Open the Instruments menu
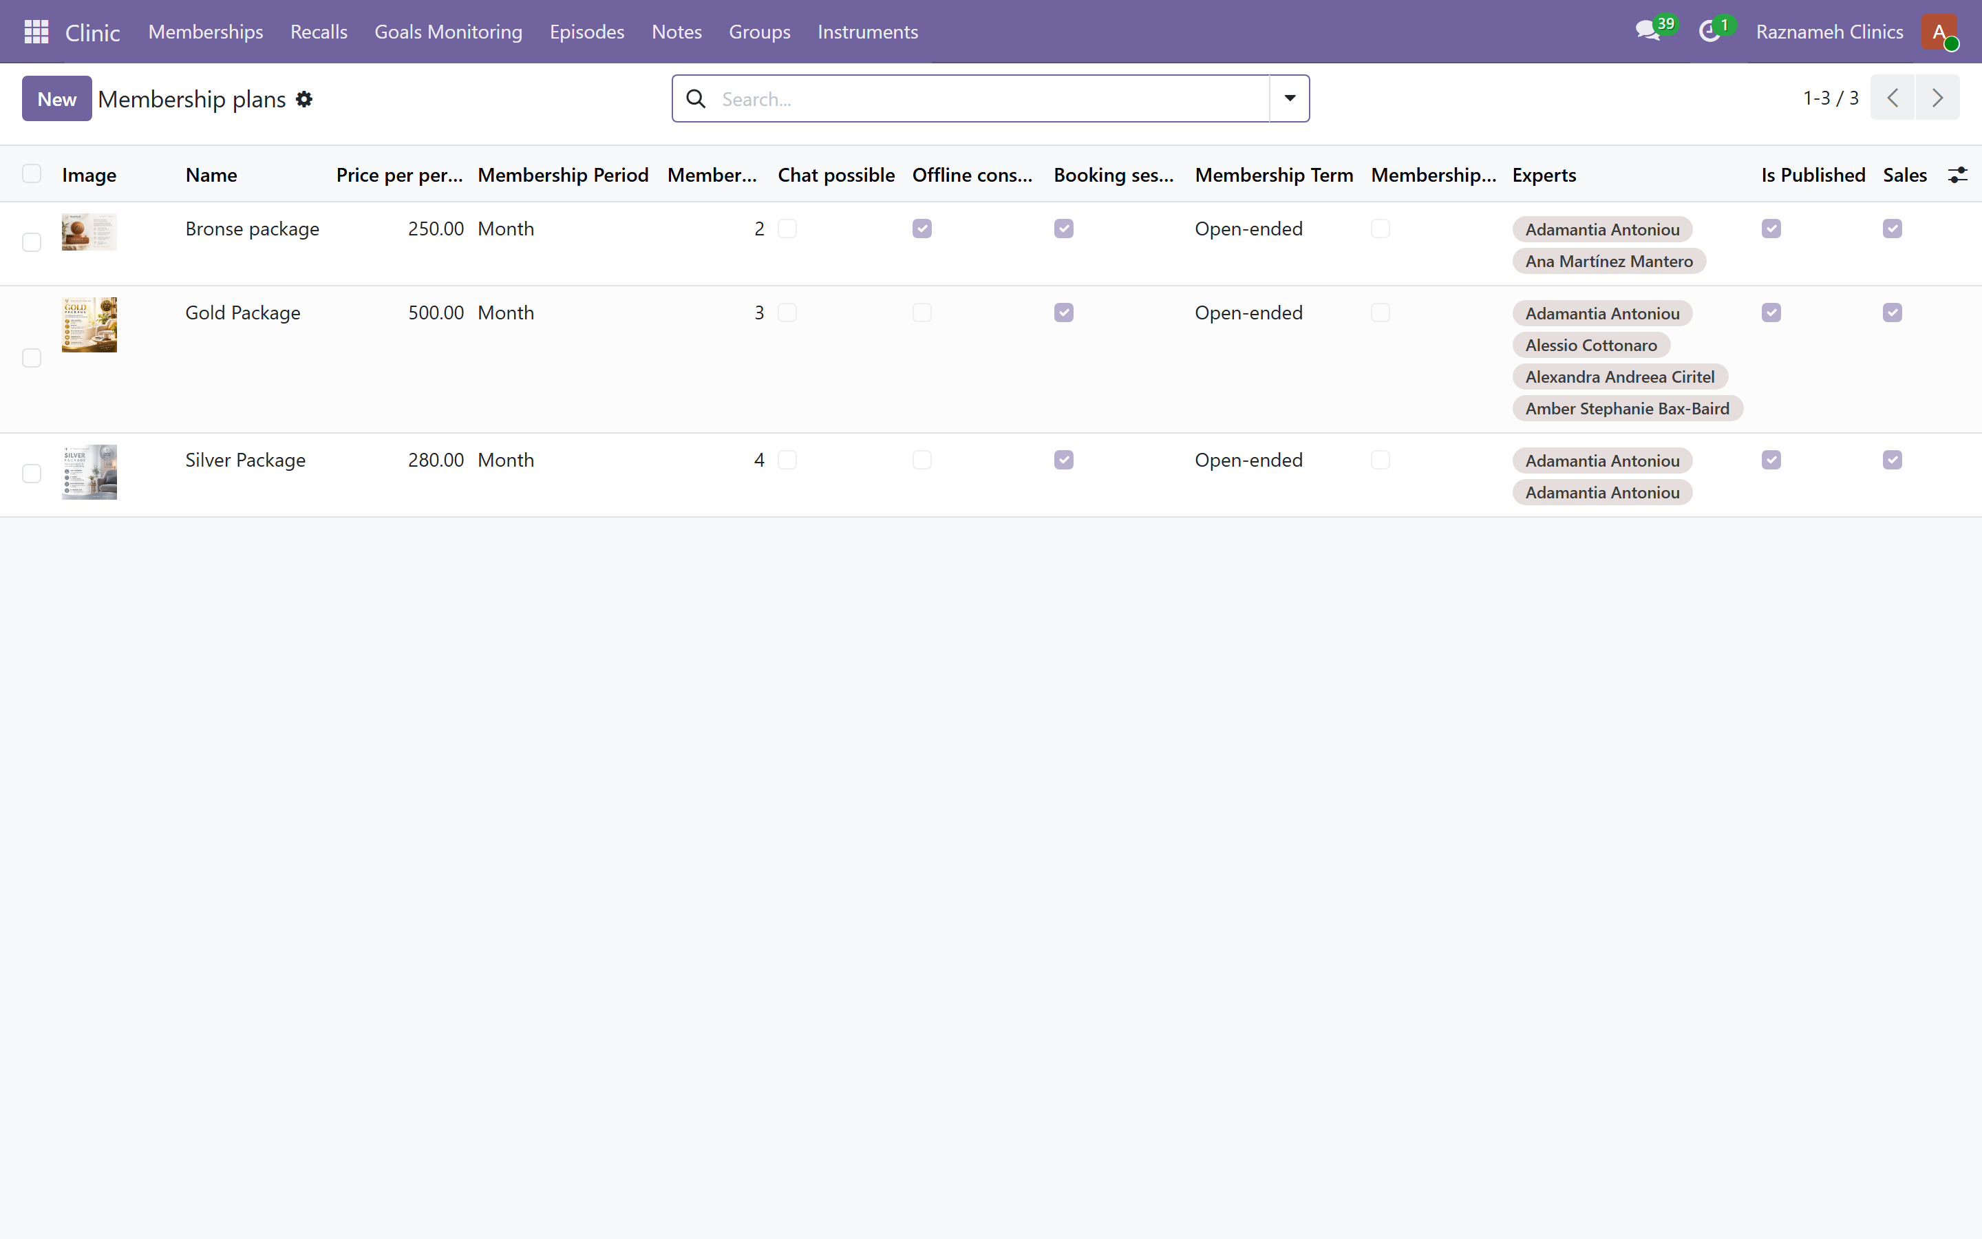 click(867, 32)
